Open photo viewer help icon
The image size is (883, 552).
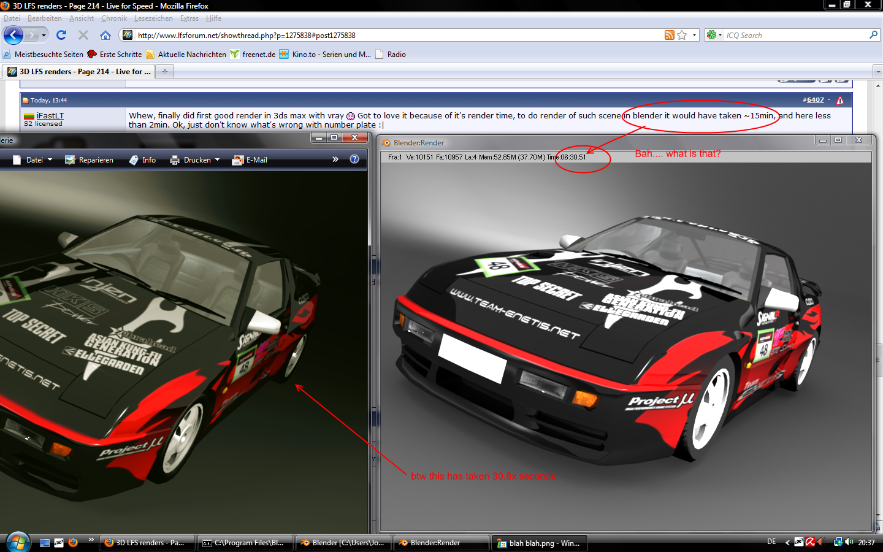(x=354, y=159)
